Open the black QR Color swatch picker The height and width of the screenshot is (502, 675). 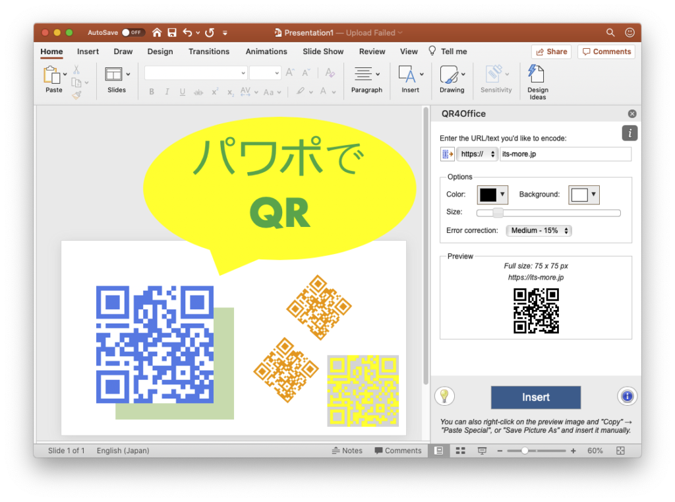coord(492,195)
